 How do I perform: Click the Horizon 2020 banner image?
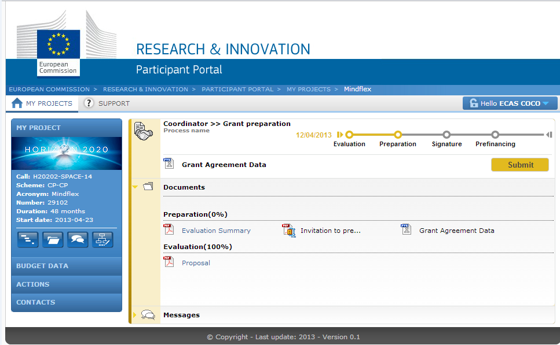pos(67,153)
